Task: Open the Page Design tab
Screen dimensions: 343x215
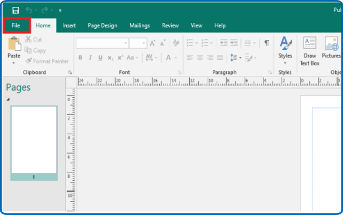Action: point(102,26)
